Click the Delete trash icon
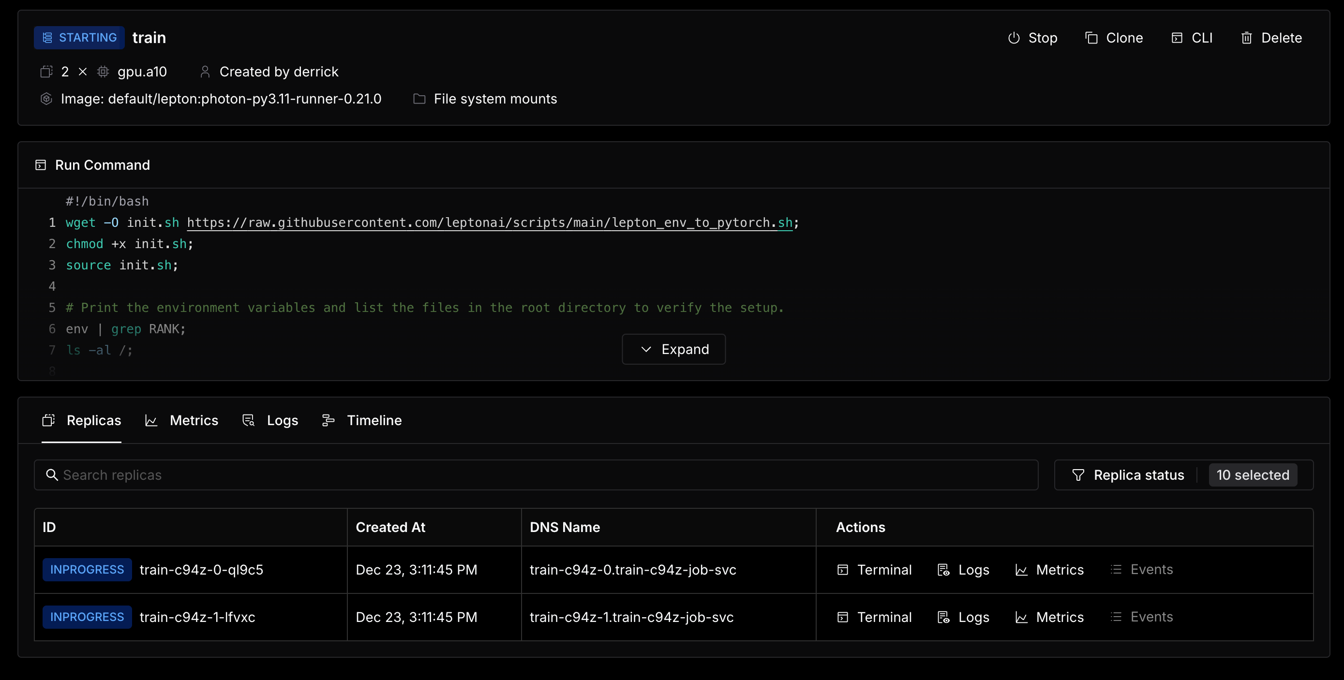The width and height of the screenshot is (1344, 680). click(x=1246, y=38)
